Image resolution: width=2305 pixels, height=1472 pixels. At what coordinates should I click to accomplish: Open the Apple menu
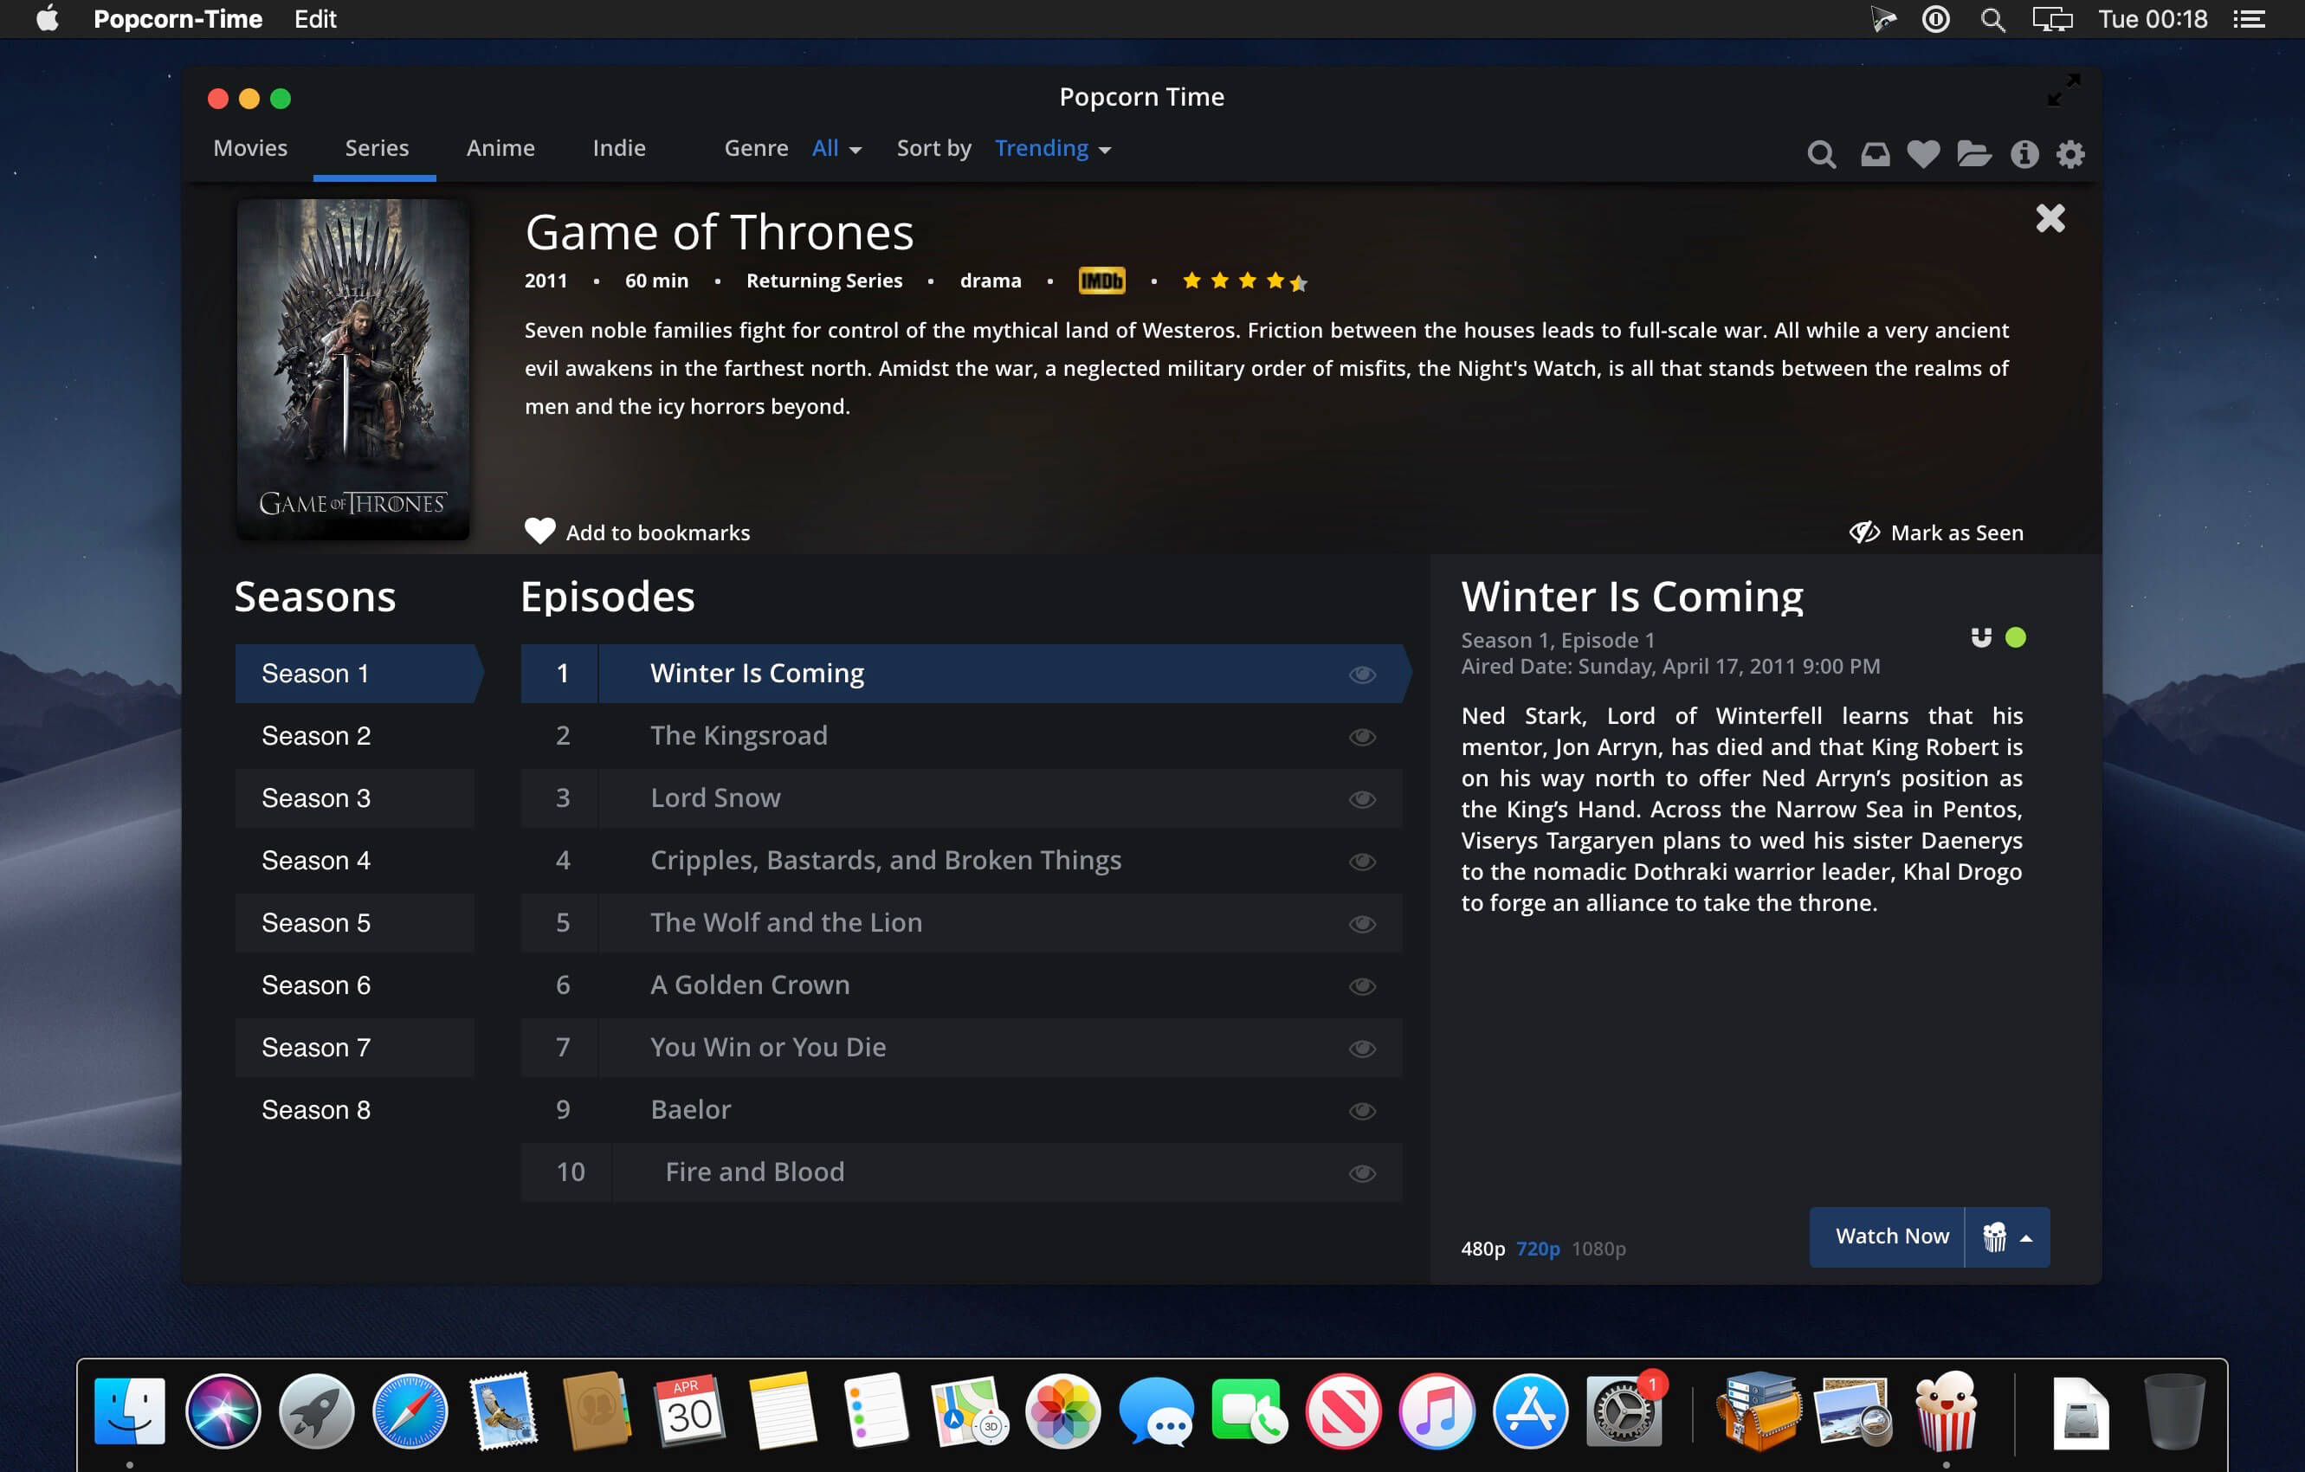[x=47, y=18]
